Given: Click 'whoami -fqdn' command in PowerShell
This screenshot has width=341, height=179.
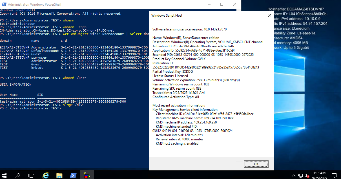Looking at the screenshot, I should tap(74, 27).
